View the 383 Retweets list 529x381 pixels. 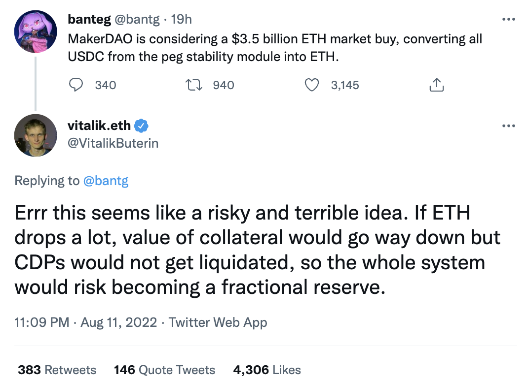(57, 370)
